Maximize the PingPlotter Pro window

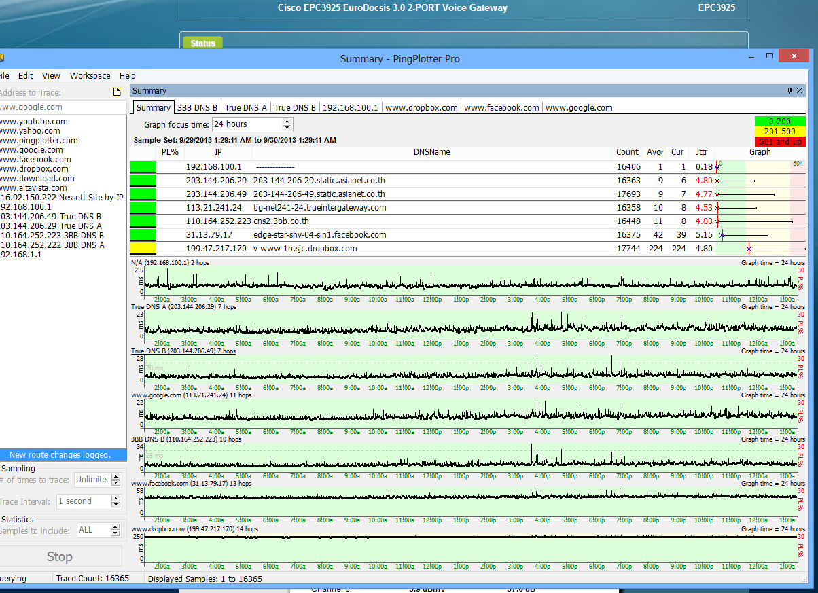point(770,57)
